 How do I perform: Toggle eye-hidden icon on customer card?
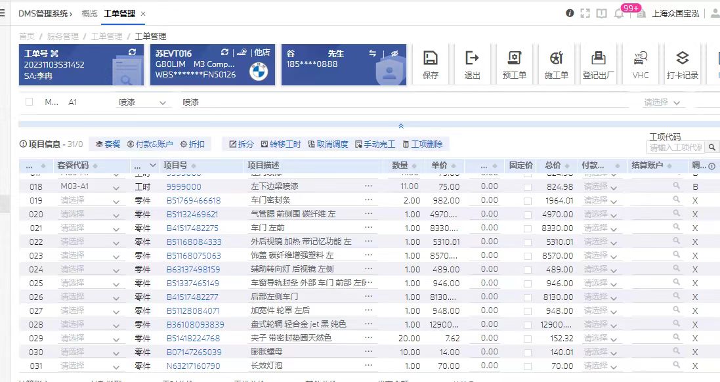tap(394, 53)
